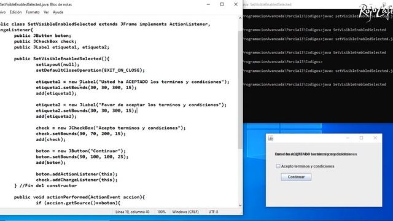Click Notepad scrollbar down arrow
Viewport: 393px width, 221px height.
click(240, 205)
